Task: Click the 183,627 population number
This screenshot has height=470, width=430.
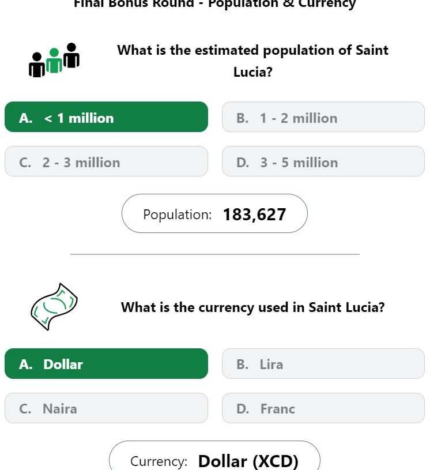Action: [x=255, y=215]
